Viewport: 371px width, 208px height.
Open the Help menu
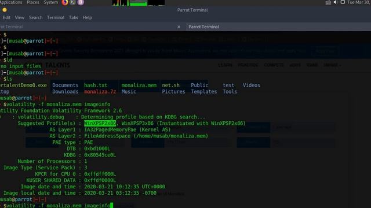[x=87, y=17]
